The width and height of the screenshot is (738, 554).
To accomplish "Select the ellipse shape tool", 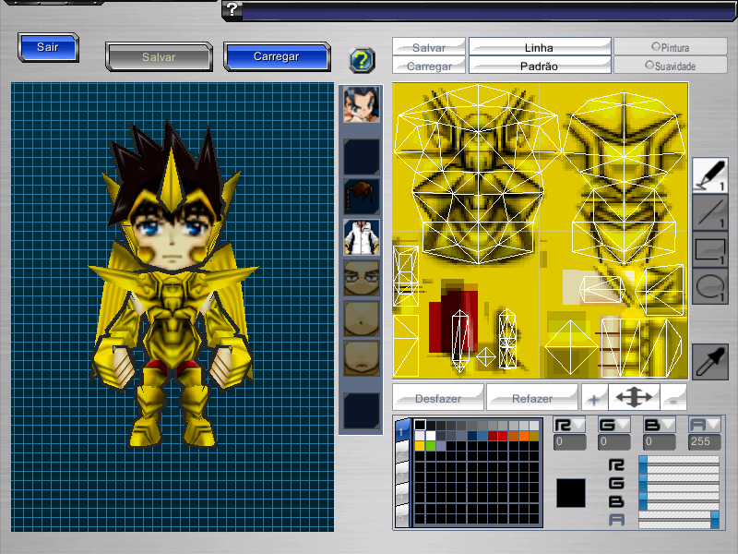I will point(710,286).
